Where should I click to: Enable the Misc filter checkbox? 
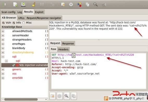(24, 23)
